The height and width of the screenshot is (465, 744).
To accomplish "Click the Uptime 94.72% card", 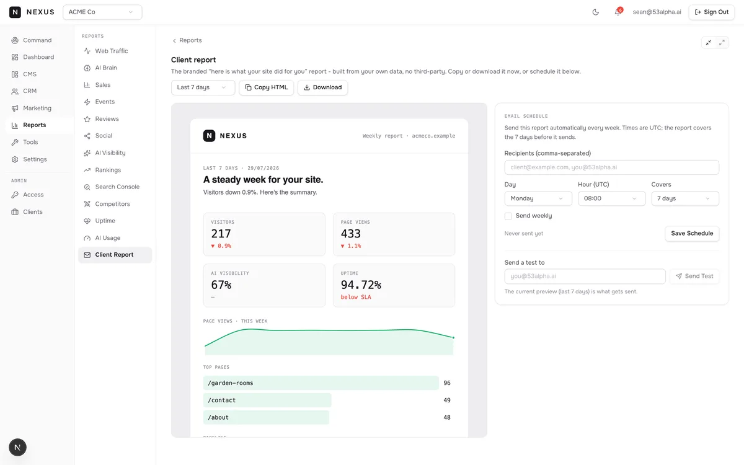I will click(x=394, y=285).
